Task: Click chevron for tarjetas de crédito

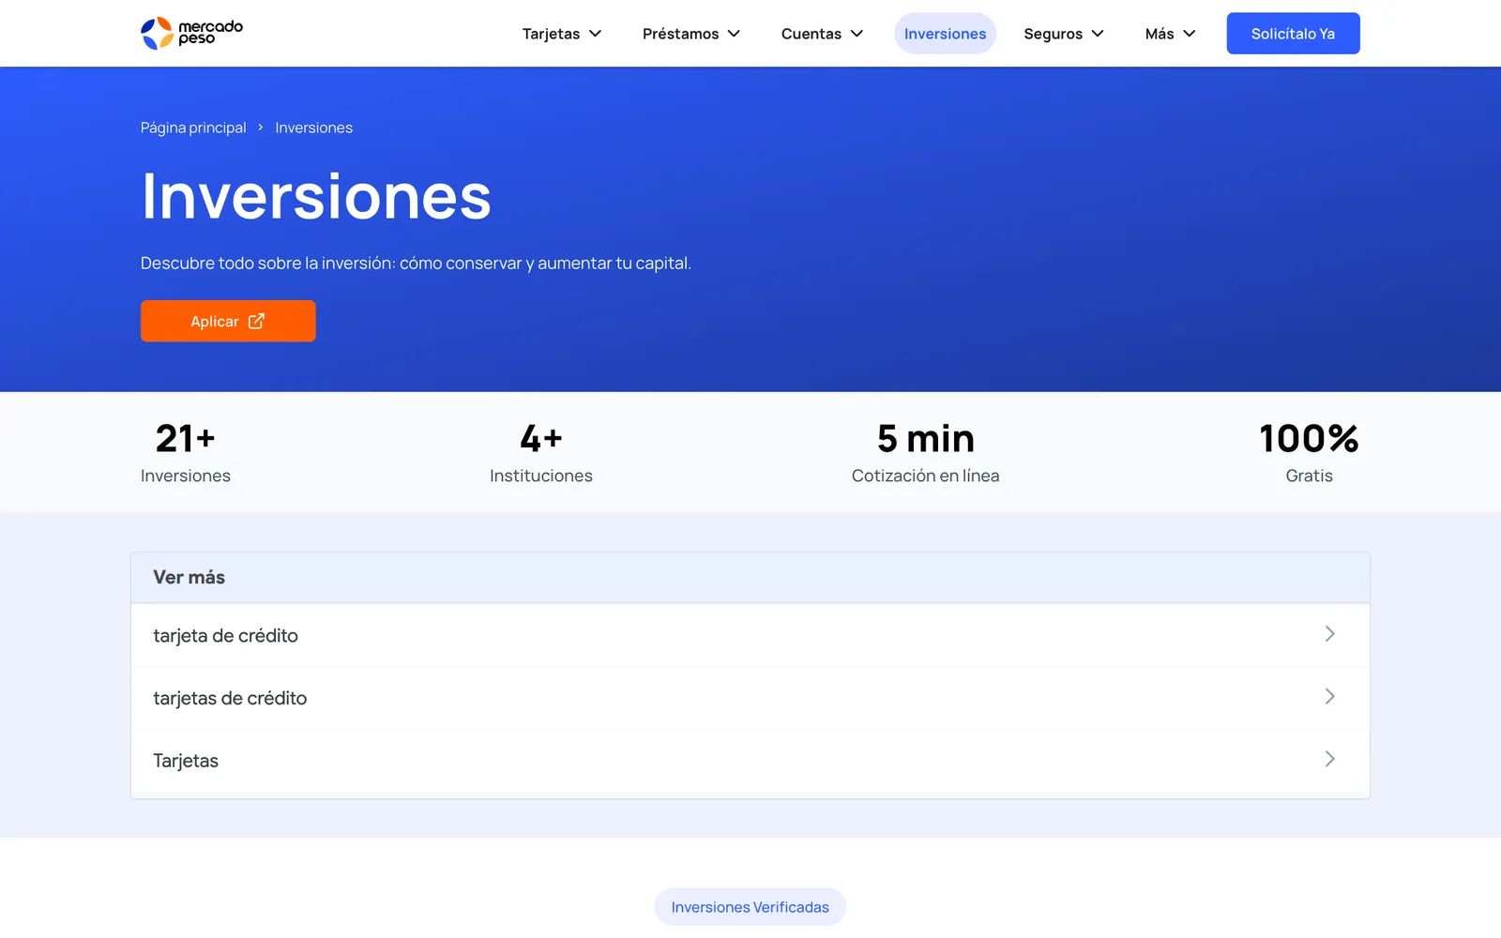Action: tap(1329, 696)
